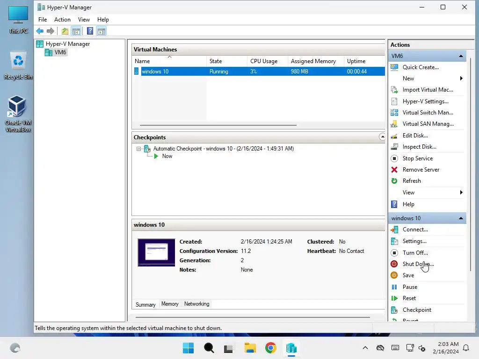
Task: Select the Hyper-V Manager root node
Action: pos(63,44)
